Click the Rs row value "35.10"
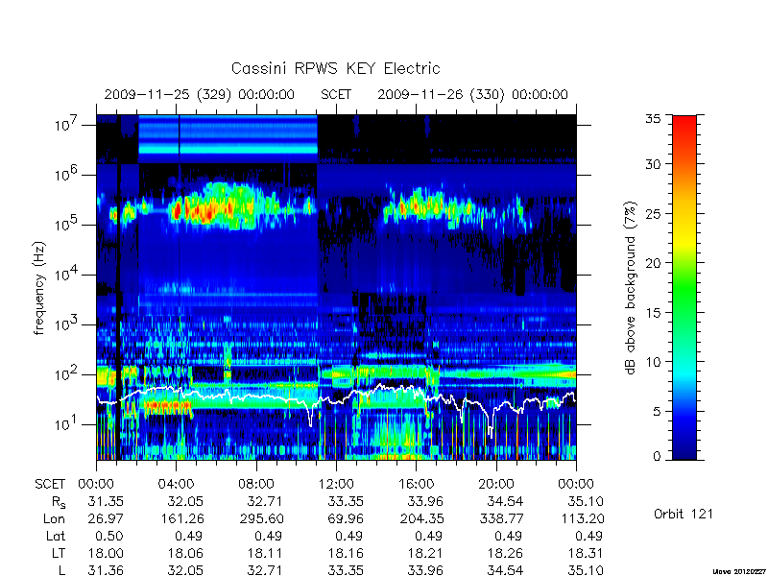Viewport: 768px width, 576px height. pyautogui.click(x=586, y=501)
